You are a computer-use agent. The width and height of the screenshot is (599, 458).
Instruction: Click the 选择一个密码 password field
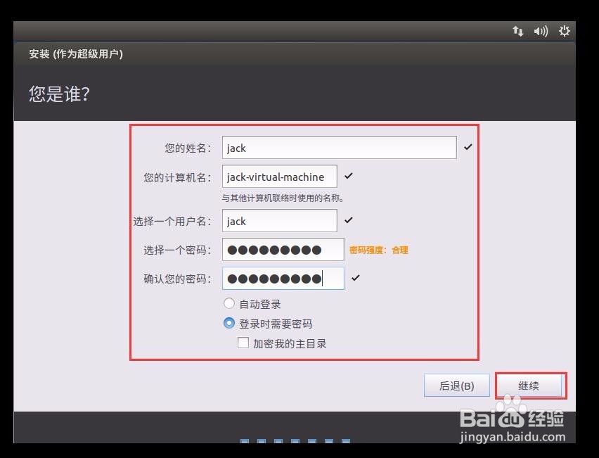[x=281, y=249]
